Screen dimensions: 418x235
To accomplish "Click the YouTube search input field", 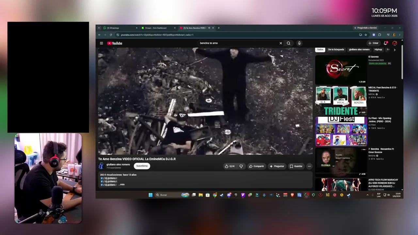I will tap(238, 43).
